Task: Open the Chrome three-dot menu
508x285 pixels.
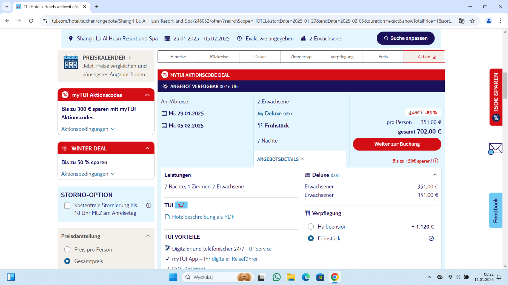Action: [x=501, y=21]
